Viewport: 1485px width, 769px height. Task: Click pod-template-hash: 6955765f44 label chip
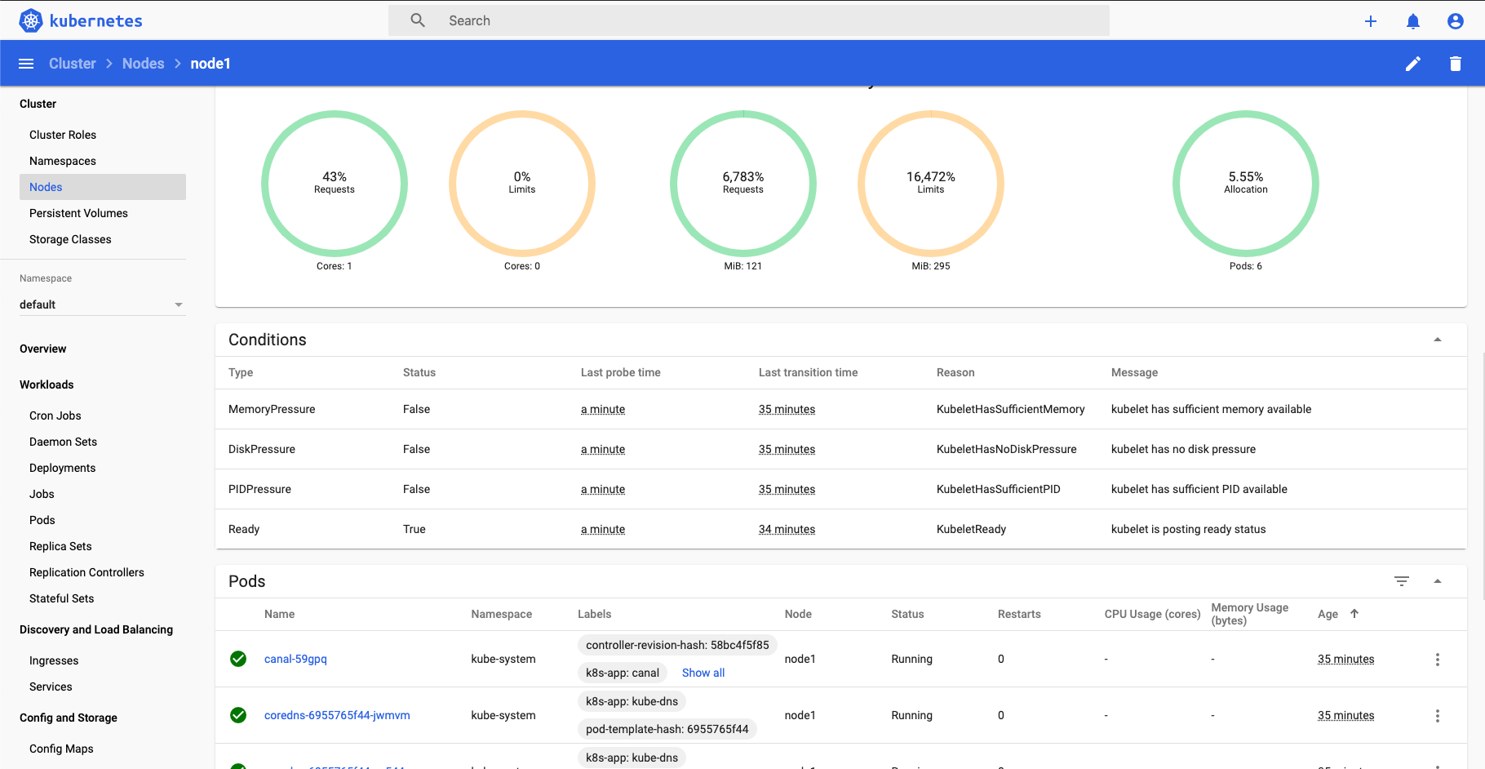pos(667,729)
